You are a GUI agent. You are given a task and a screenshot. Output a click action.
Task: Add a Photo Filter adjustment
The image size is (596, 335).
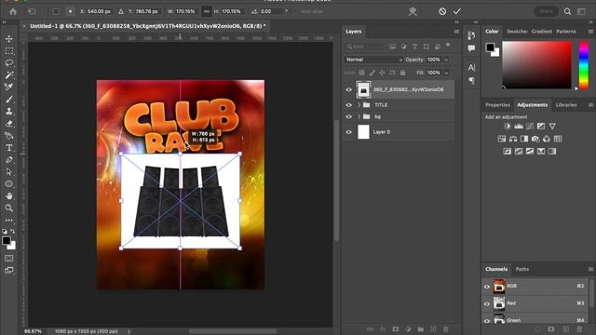click(535, 139)
